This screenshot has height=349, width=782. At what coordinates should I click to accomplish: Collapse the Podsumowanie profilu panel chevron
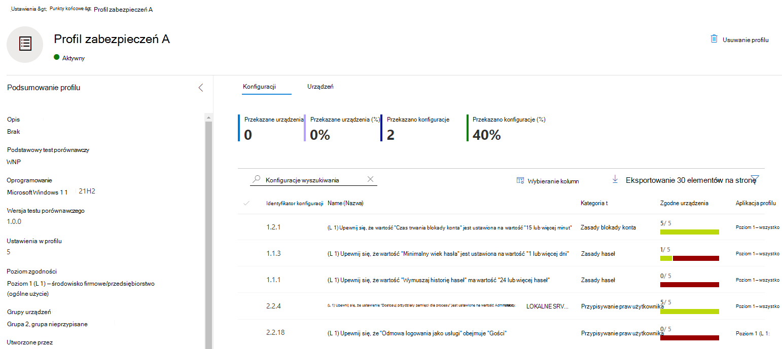[x=200, y=88]
